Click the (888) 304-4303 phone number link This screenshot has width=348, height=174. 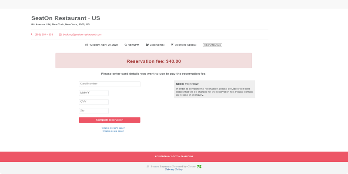click(x=44, y=34)
